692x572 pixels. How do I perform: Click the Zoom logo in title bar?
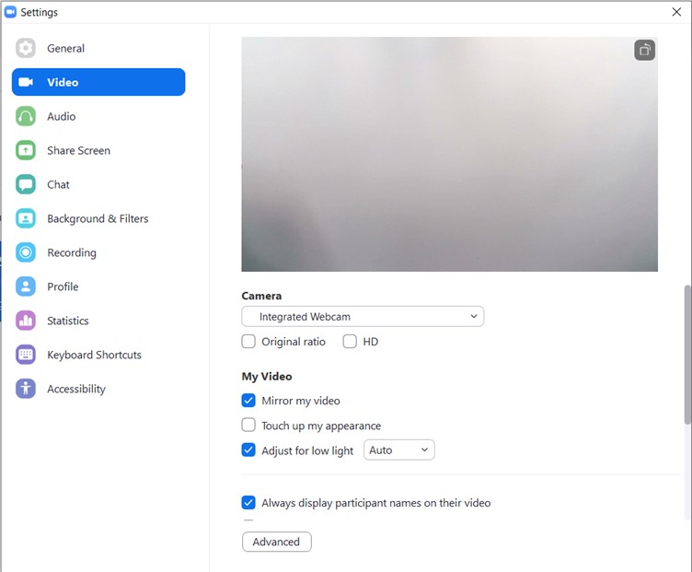click(10, 12)
